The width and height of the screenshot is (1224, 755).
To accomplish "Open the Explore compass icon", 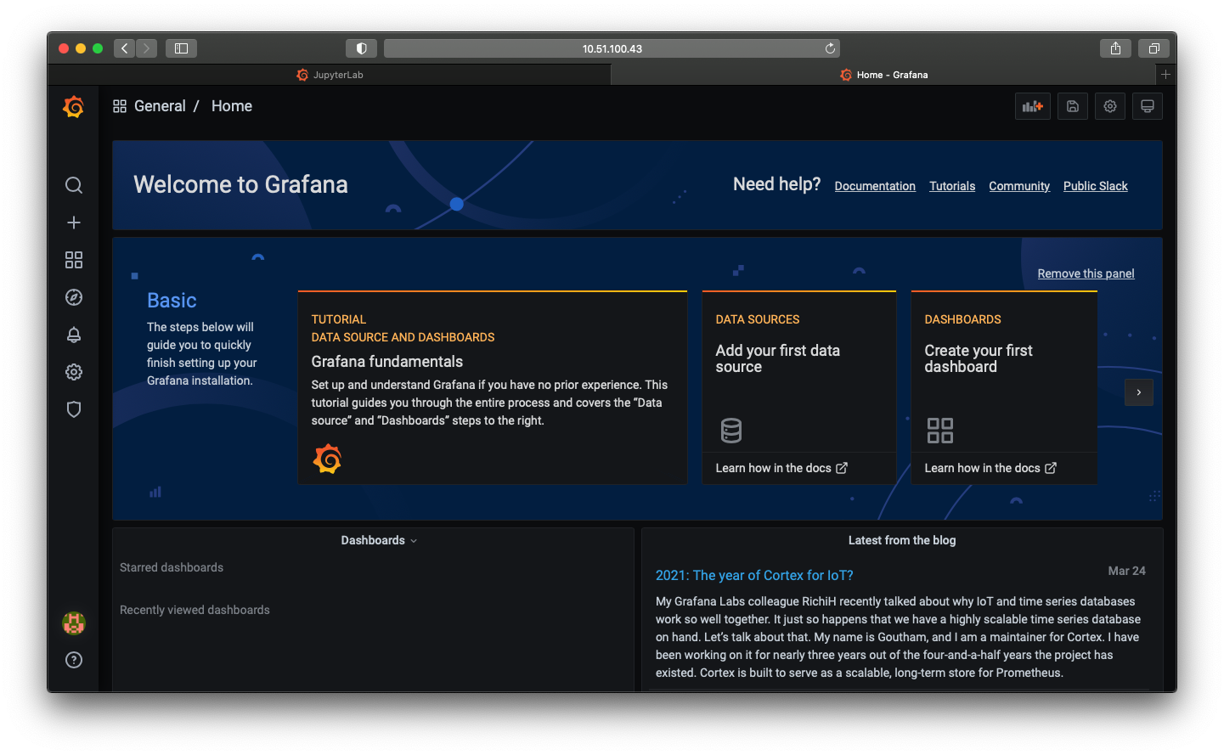I will click(74, 297).
